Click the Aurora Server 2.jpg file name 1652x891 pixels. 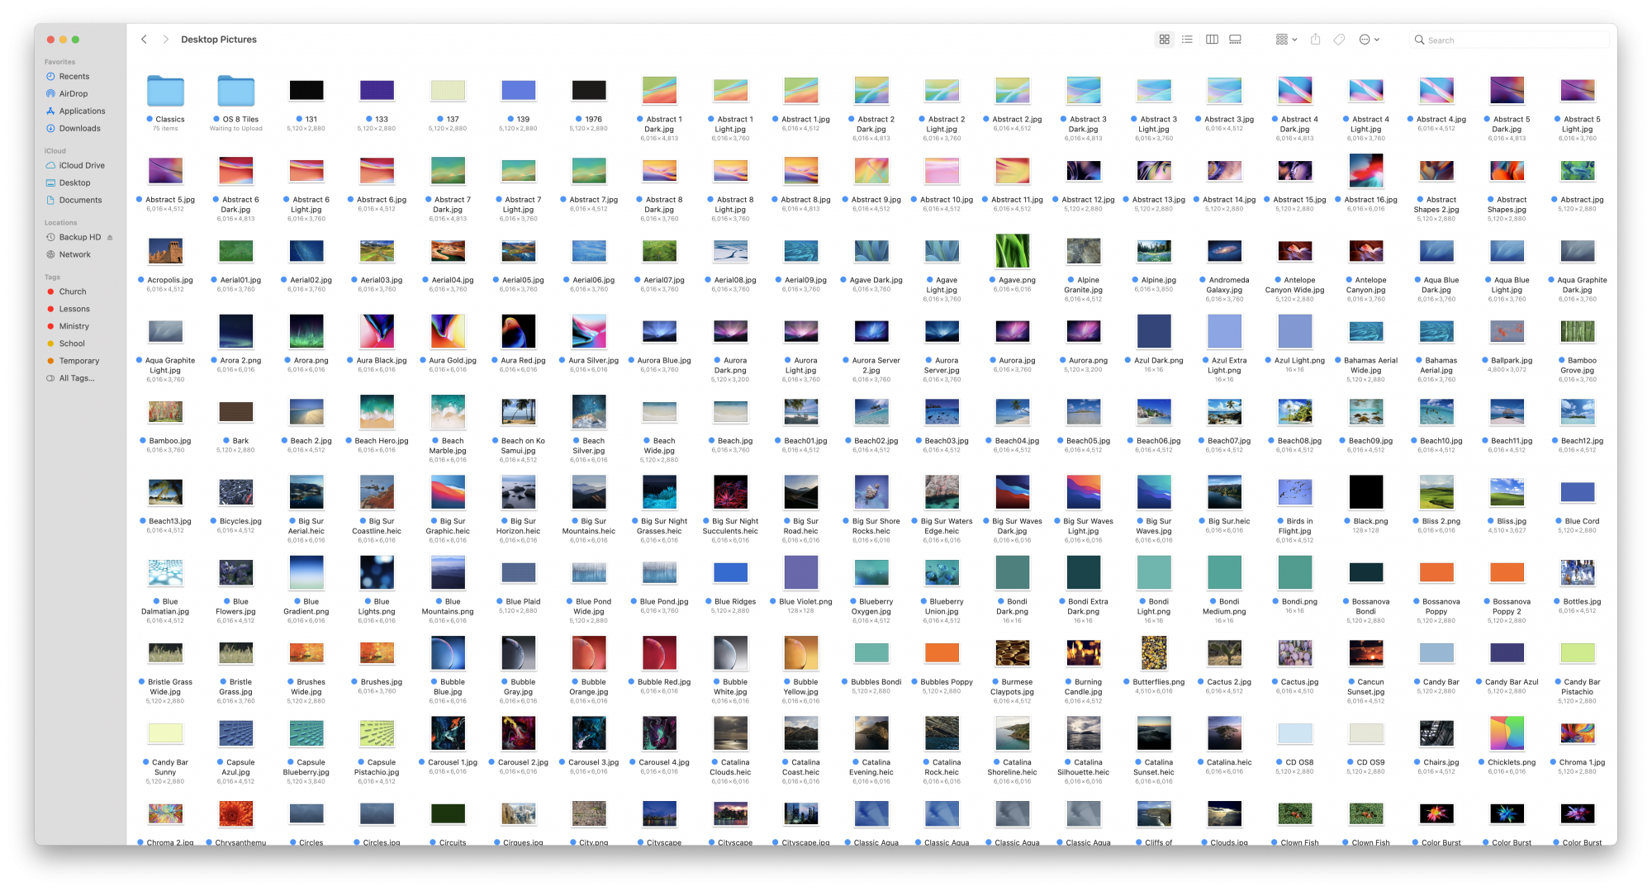(876, 366)
